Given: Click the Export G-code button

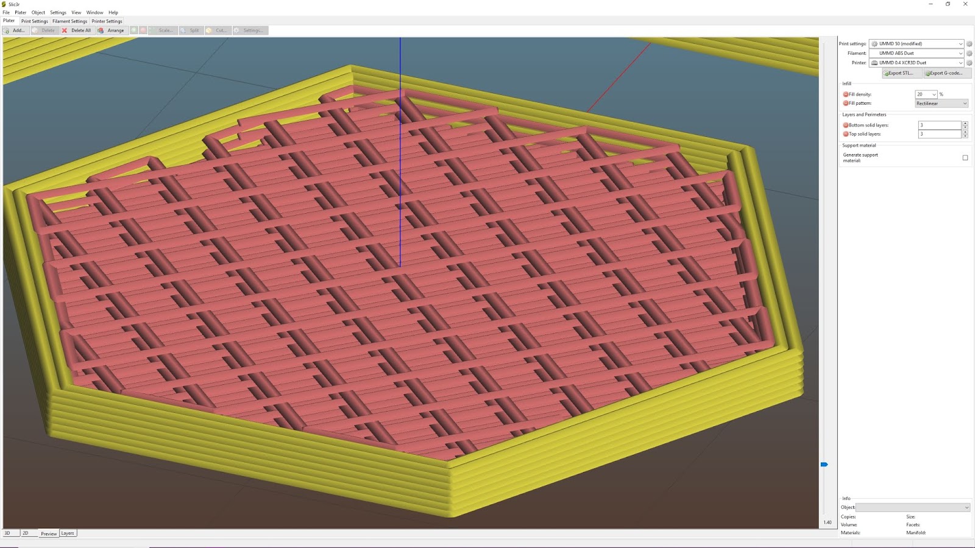Looking at the screenshot, I should click(x=947, y=72).
